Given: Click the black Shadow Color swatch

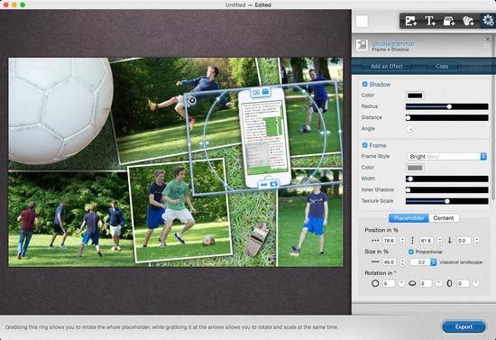Looking at the screenshot, I should [415, 96].
